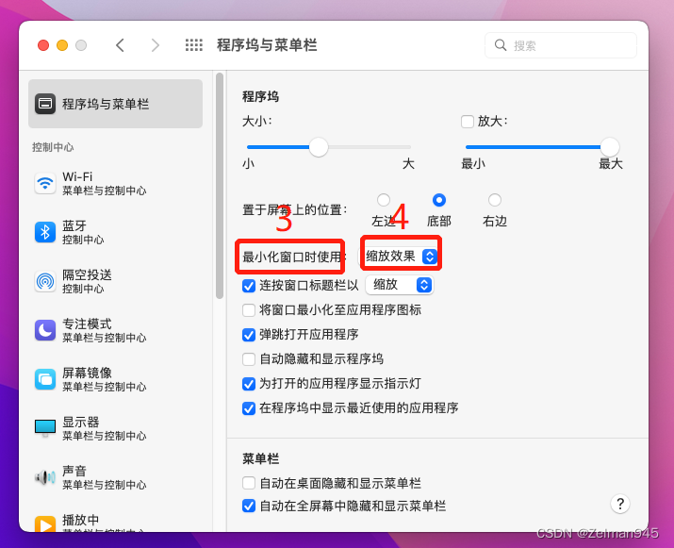
Task: Check 将窗口最小化至应用程序图标
Action: tap(249, 310)
